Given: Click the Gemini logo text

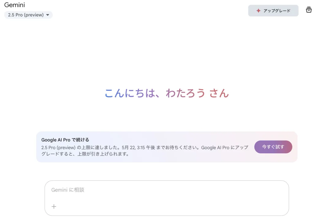Looking at the screenshot, I should [x=14, y=5].
